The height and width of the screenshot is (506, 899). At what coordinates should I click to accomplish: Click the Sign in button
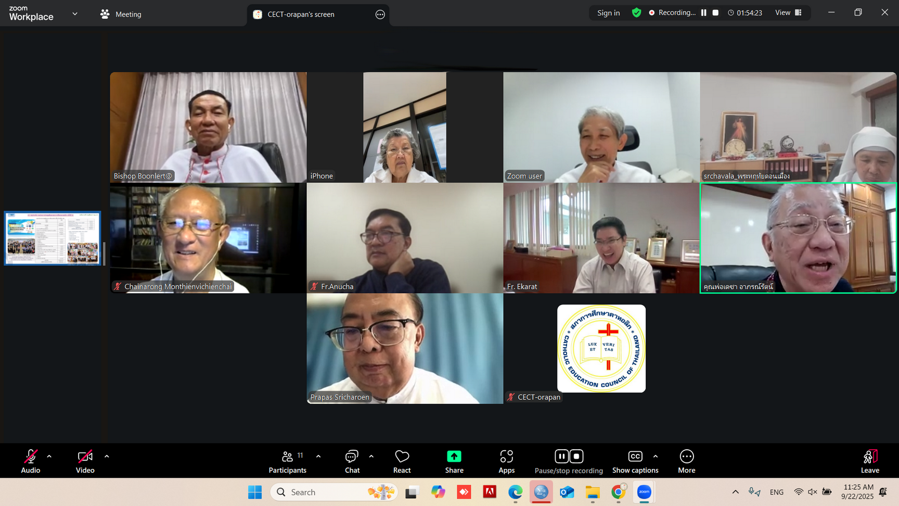(x=608, y=12)
